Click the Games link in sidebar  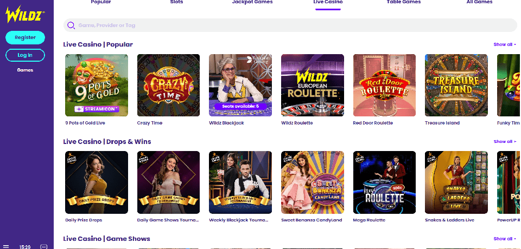click(x=25, y=70)
